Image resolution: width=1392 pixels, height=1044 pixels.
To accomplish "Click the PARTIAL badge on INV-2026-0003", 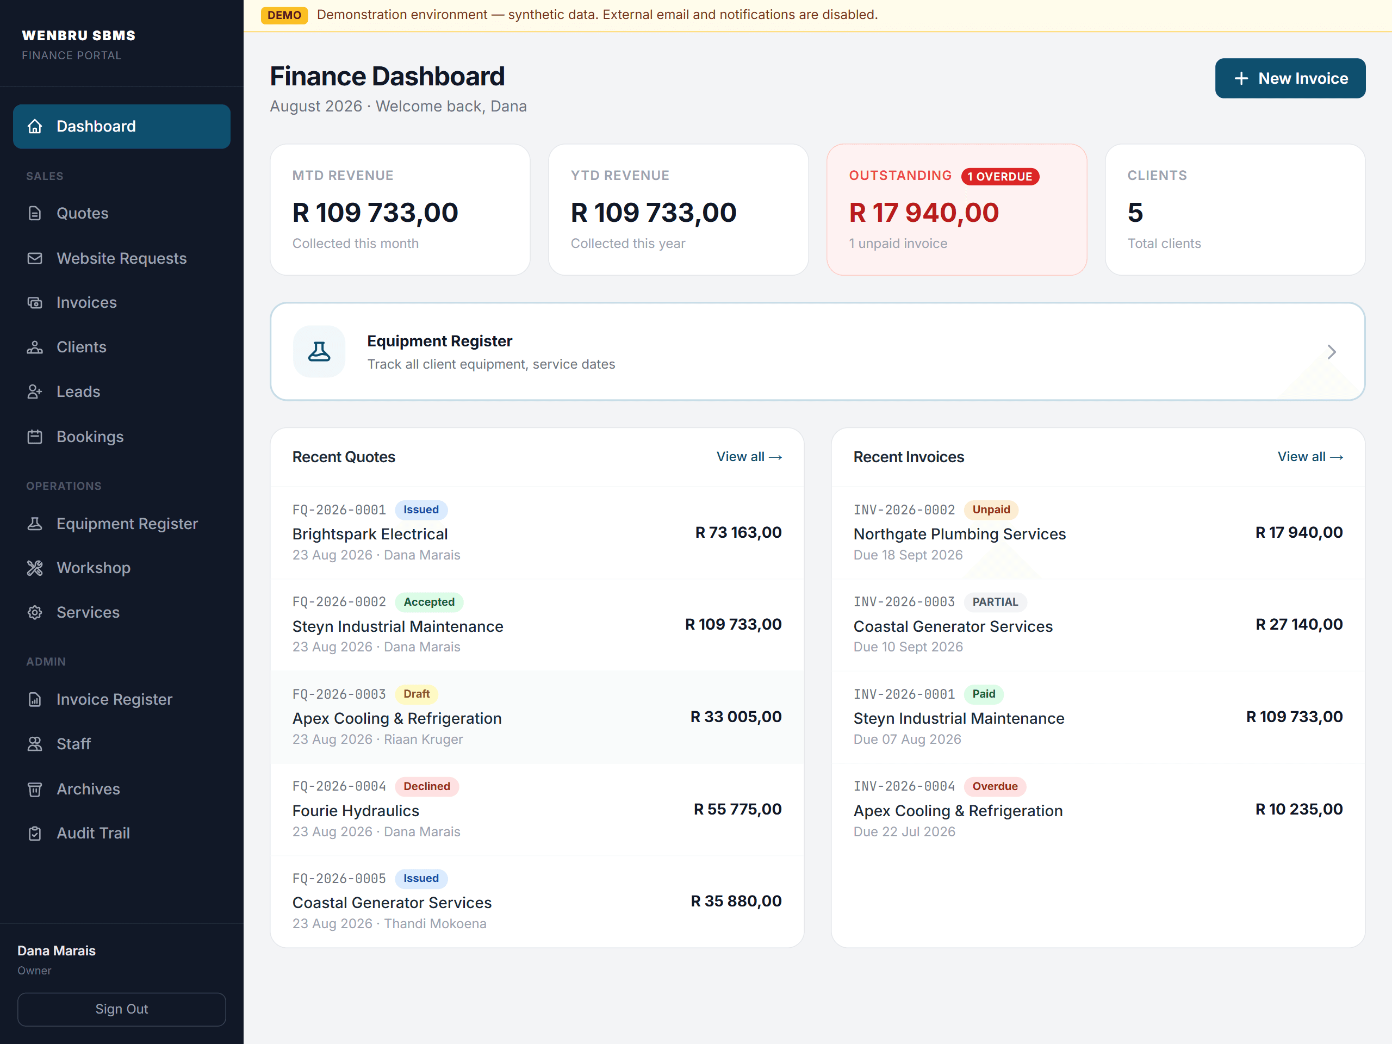I will click(x=995, y=602).
